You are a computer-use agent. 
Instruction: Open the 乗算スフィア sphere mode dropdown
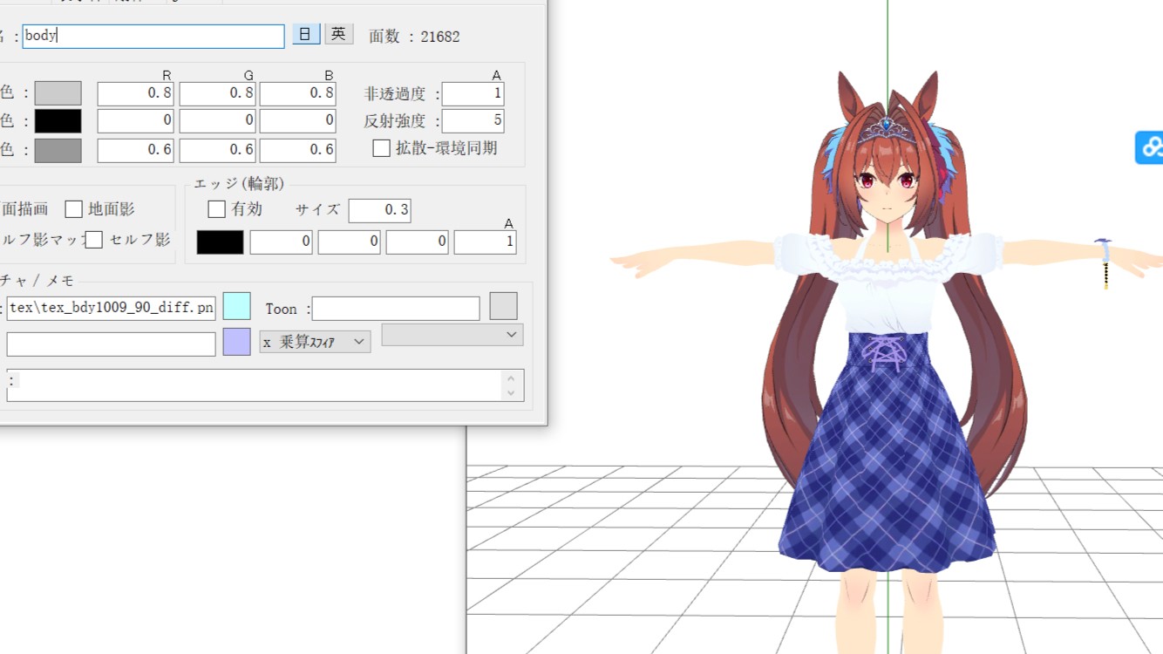tap(315, 342)
